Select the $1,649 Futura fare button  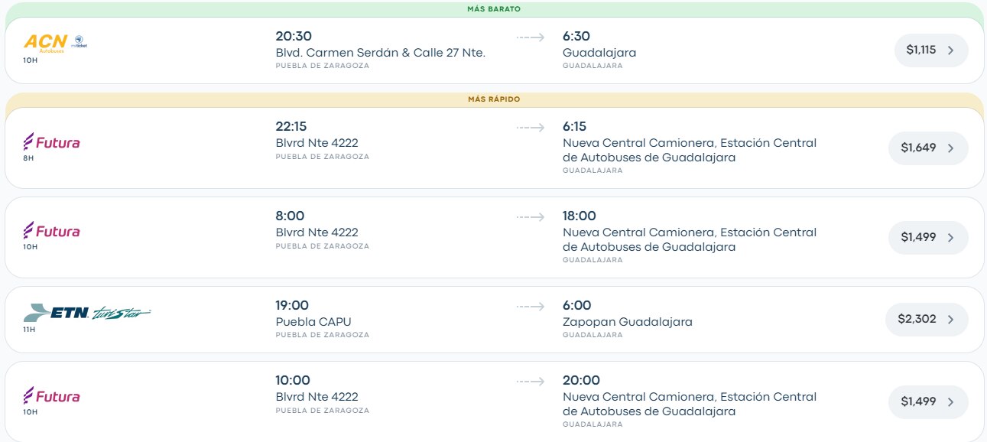point(928,148)
